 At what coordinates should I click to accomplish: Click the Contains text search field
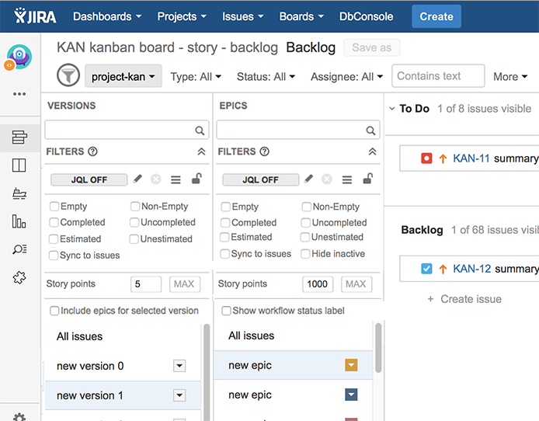coord(438,75)
